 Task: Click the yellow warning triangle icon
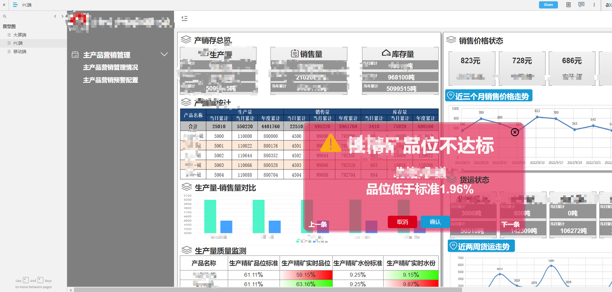(x=330, y=143)
